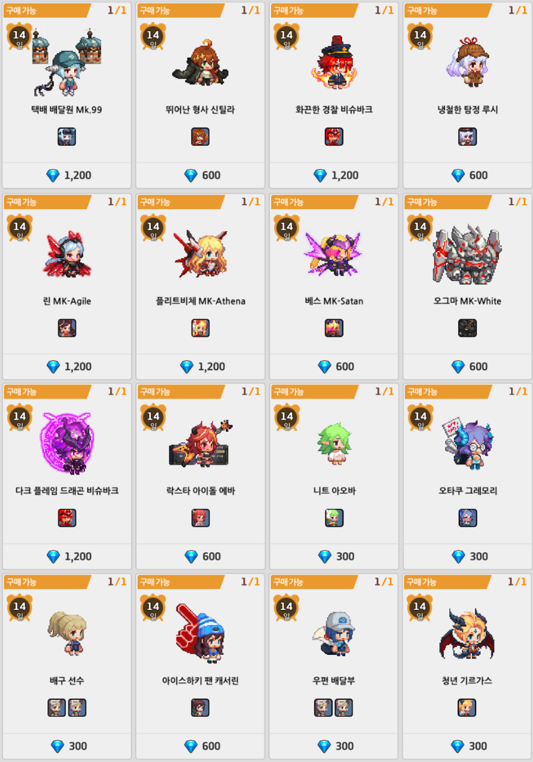
Task: Click the character portrait icon under 뛰어난 형사 신틸라
Action: [201, 136]
